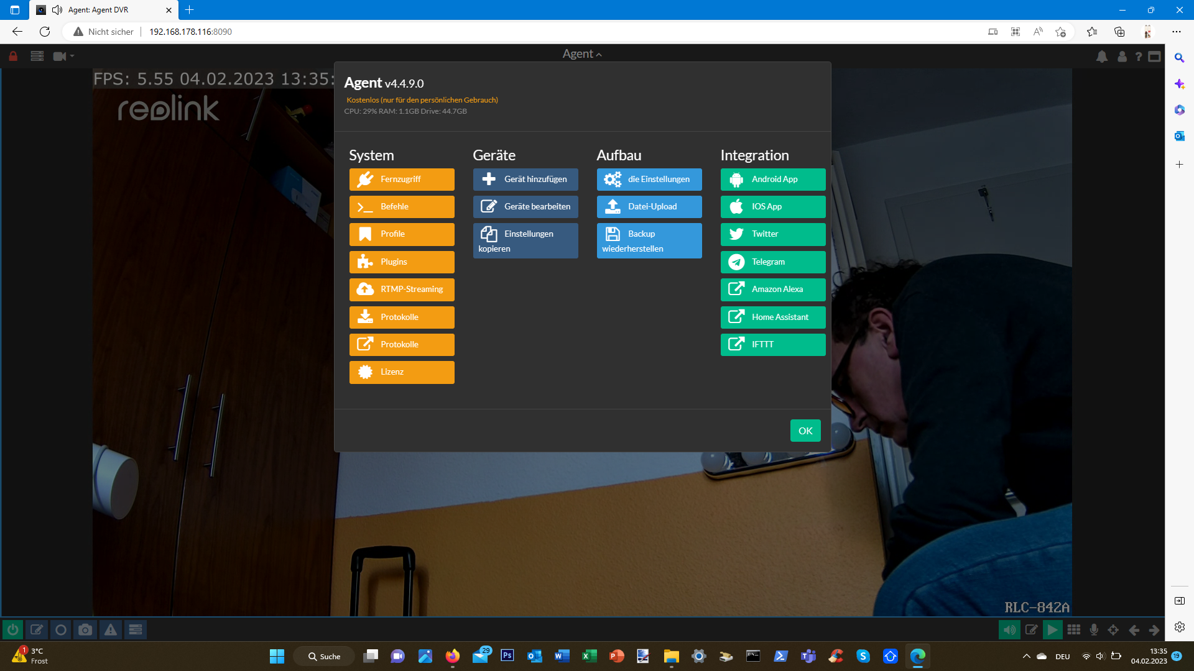Open the grid view icon

[1074, 630]
